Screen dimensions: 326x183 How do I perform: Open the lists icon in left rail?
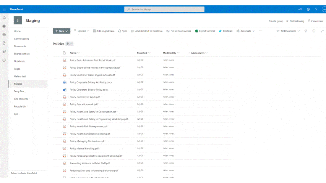[4, 51]
